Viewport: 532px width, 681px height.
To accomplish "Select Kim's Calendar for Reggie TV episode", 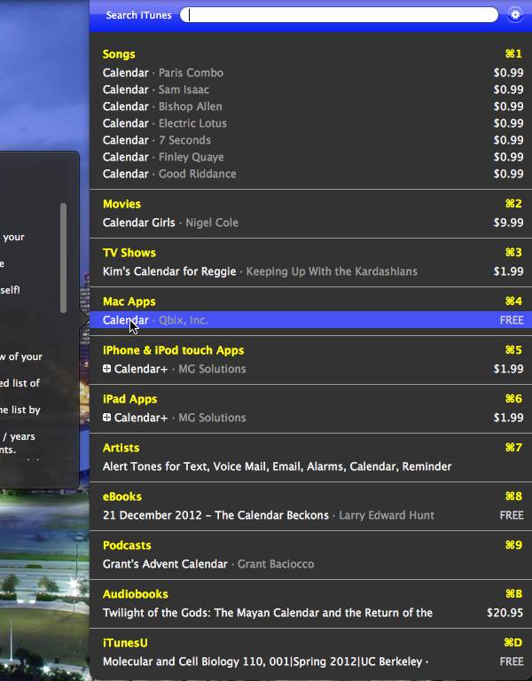I will [x=311, y=271].
